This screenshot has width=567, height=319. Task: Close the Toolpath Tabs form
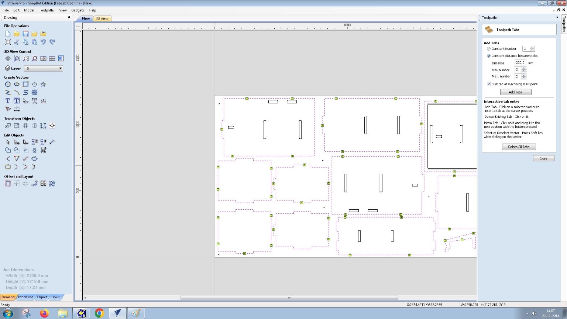[543, 158]
